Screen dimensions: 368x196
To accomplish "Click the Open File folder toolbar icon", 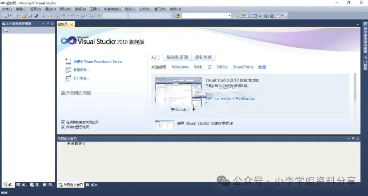I will [x=24, y=16].
